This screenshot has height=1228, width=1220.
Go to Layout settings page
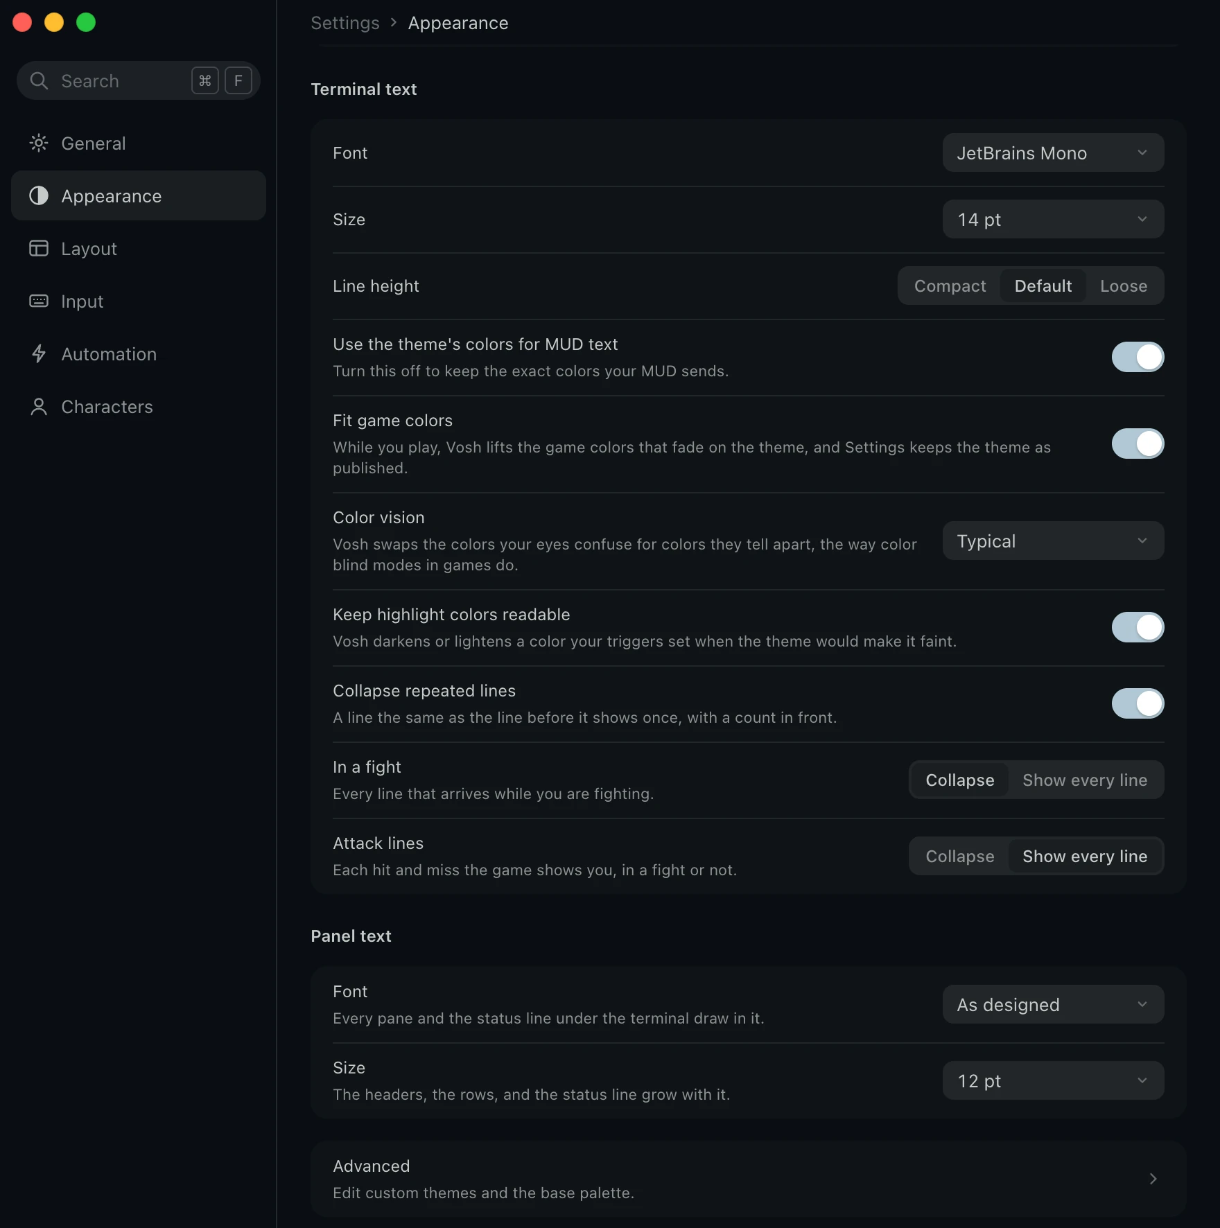(x=139, y=249)
